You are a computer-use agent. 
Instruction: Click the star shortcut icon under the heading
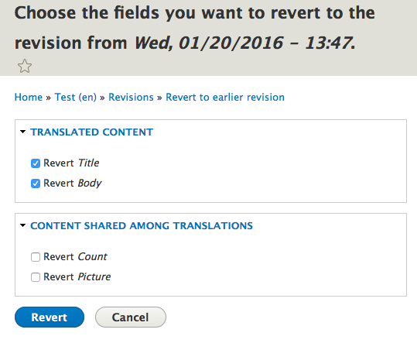pos(25,66)
